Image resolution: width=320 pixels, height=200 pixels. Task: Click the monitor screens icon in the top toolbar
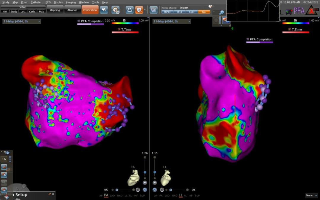153,10
